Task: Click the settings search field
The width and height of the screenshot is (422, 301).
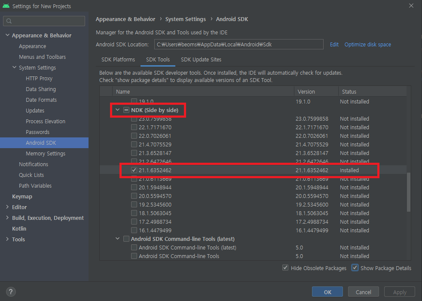Action: 44,21
